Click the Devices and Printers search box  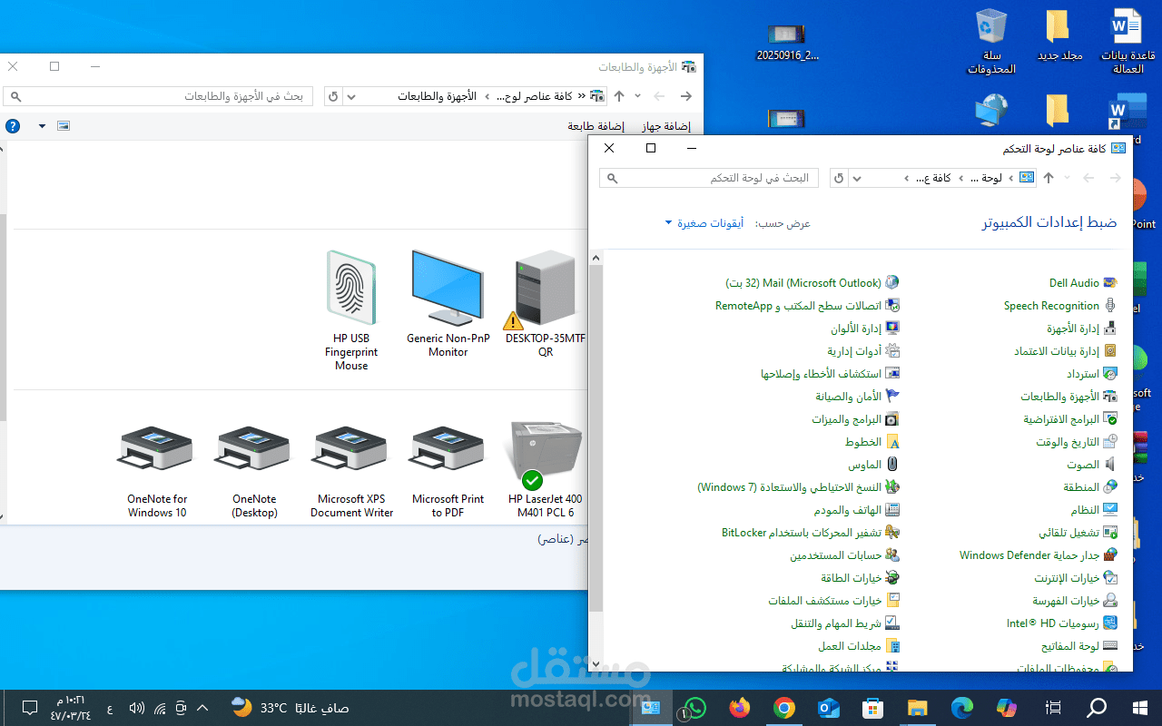(x=158, y=96)
